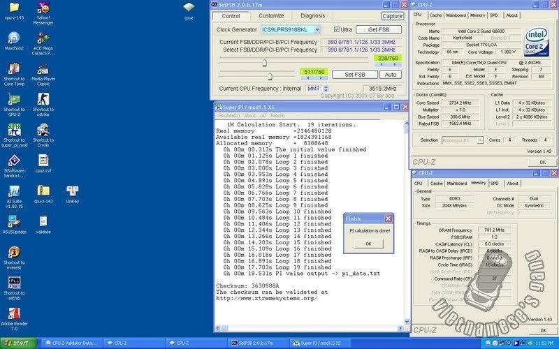This screenshot has height=349, width=559.
Task: Launch Media Player Classic shortcut
Action: tap(43, 75)
